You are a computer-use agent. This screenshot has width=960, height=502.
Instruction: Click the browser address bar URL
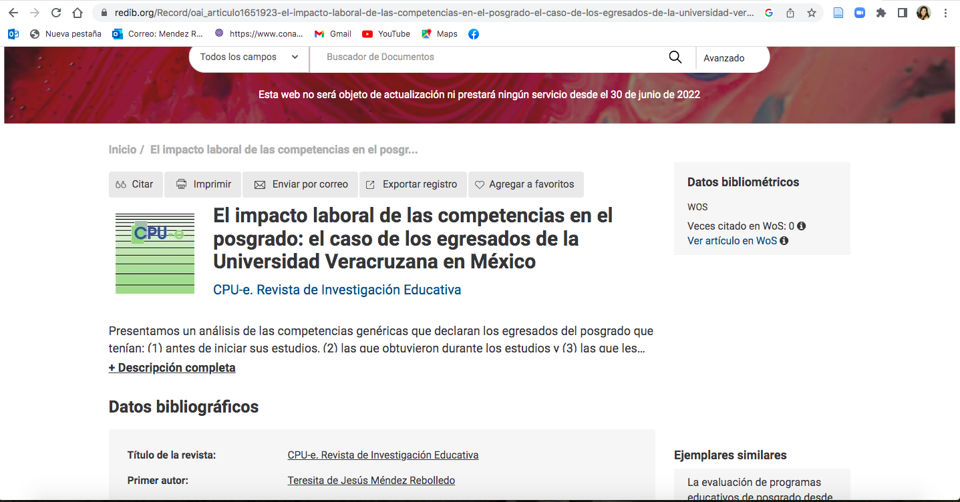[434, 13]
